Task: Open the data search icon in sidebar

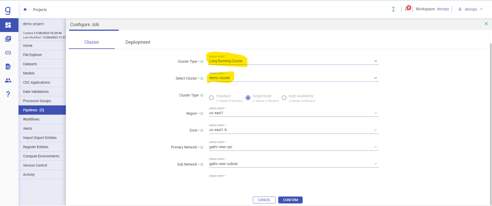Action: coord(8,67)
